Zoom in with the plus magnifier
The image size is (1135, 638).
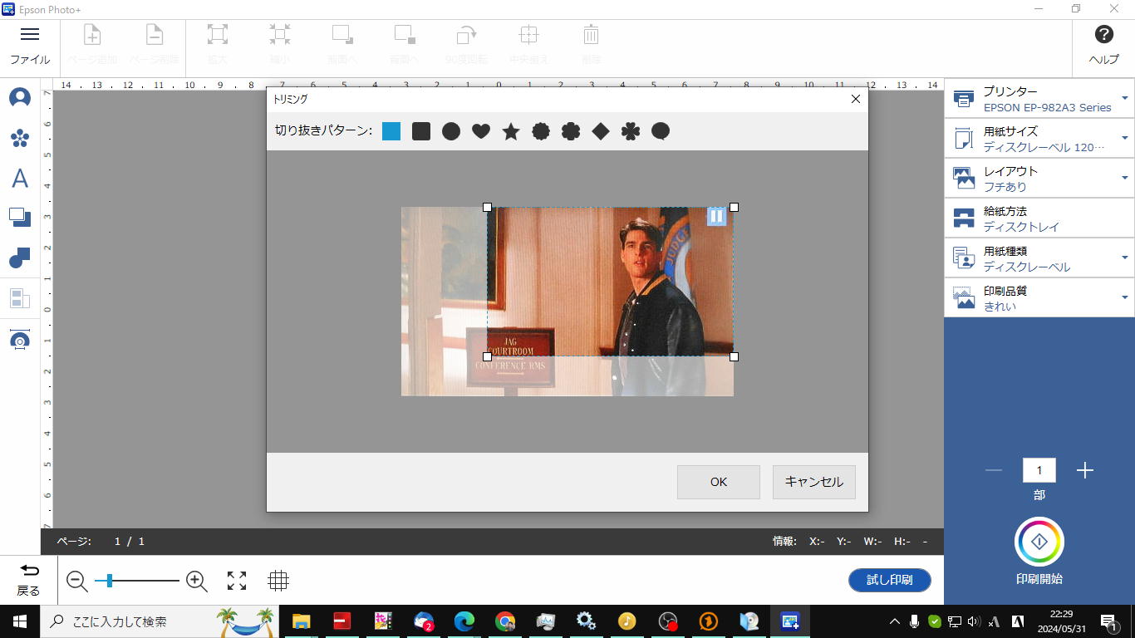coord(197,581)
